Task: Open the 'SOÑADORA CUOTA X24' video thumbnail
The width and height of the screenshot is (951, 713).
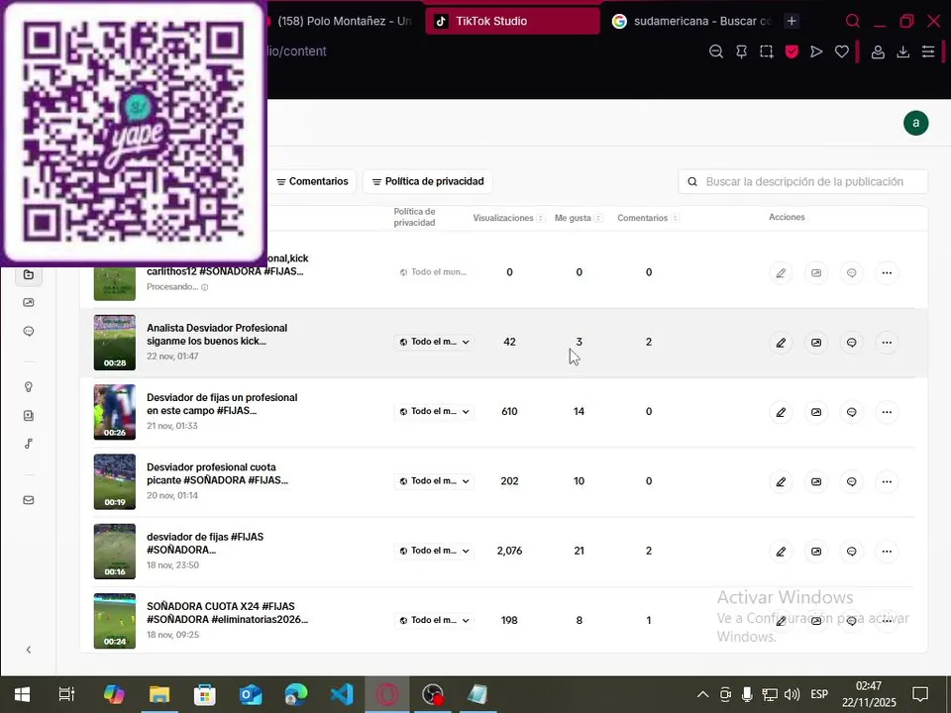Action: pos(115,621)
